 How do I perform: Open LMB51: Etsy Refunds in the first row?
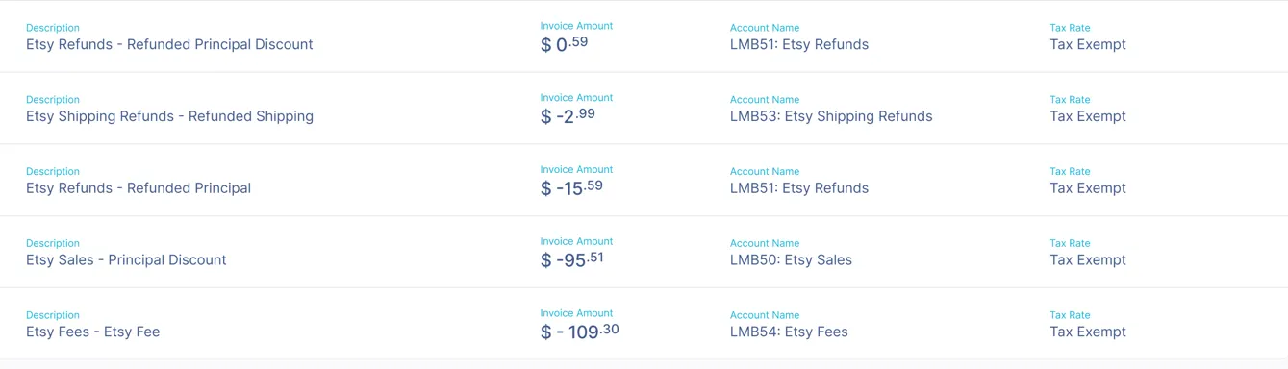tap(799, 44)
